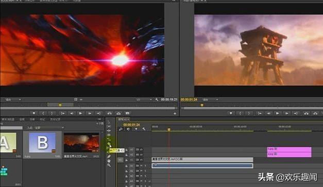
Task: Step forward one frame in Source monitor
Action: click(90, 113)
